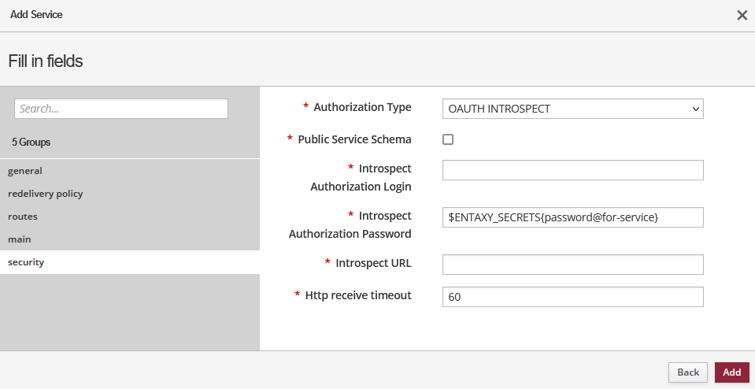Select the security group
755x389 pixels.
26,262
